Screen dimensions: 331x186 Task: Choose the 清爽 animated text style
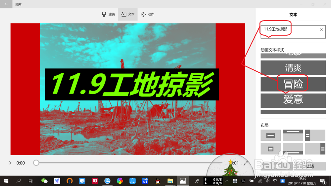point(293,68)
